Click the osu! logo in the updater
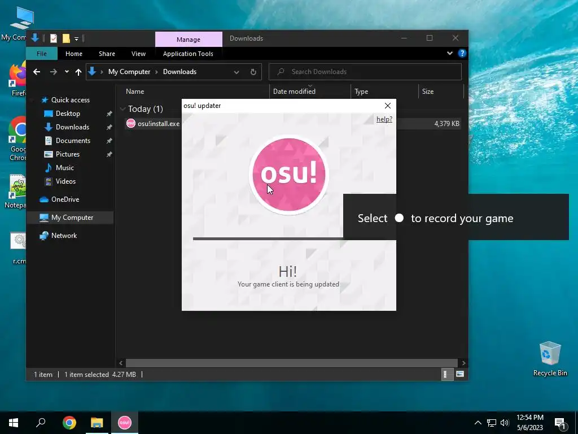This screenshot has width=578, height=434. [x=288, y=174]
